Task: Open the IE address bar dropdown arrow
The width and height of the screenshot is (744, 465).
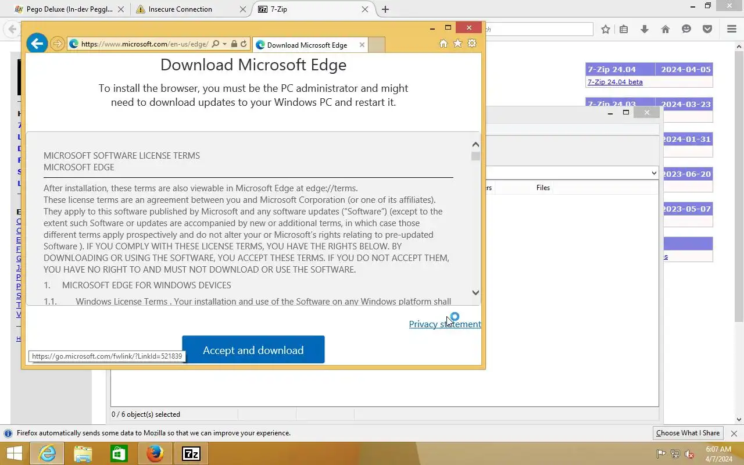Action: [x=224, y=44]
